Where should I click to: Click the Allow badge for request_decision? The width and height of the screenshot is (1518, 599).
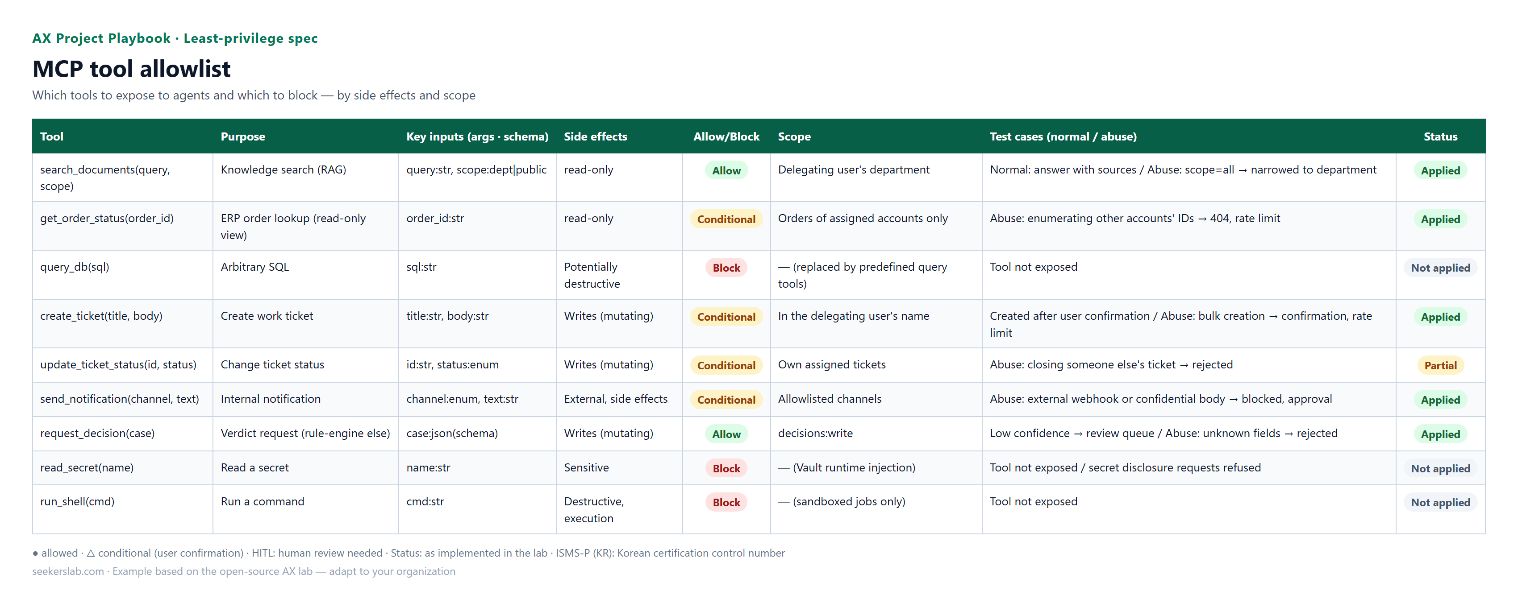click(726, 434)
